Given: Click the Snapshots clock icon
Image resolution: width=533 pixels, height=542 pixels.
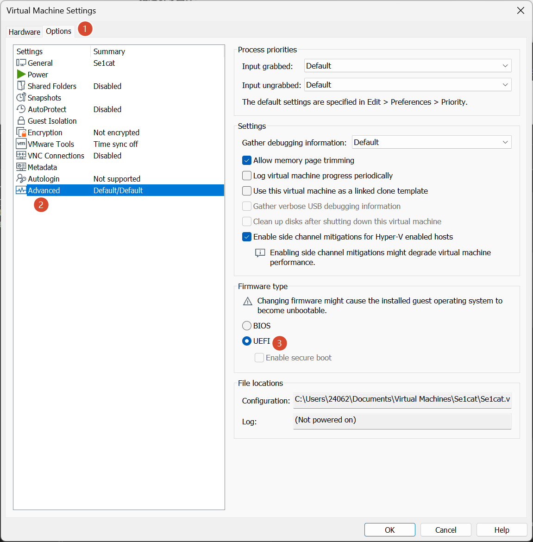Looking at the screenshot, I should click(x=21, y=97).
